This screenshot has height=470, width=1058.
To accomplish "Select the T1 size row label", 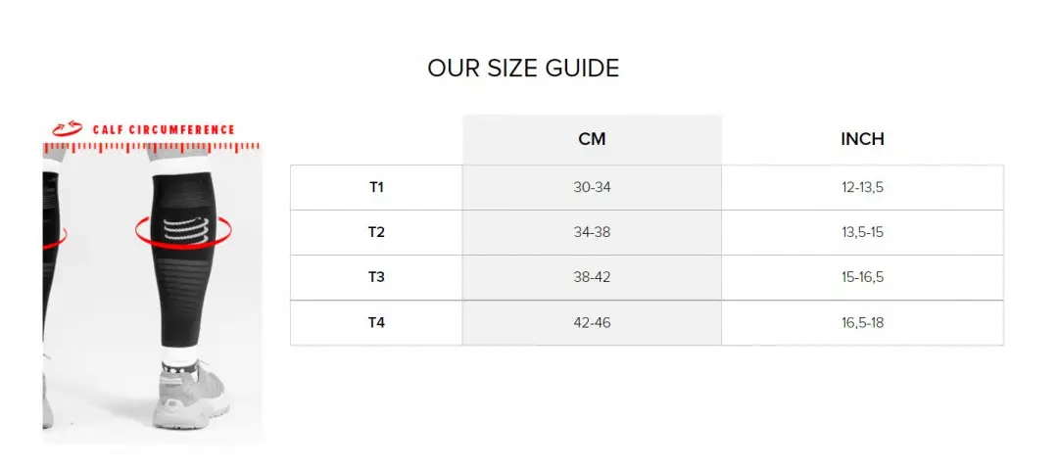I will (376, 187).
